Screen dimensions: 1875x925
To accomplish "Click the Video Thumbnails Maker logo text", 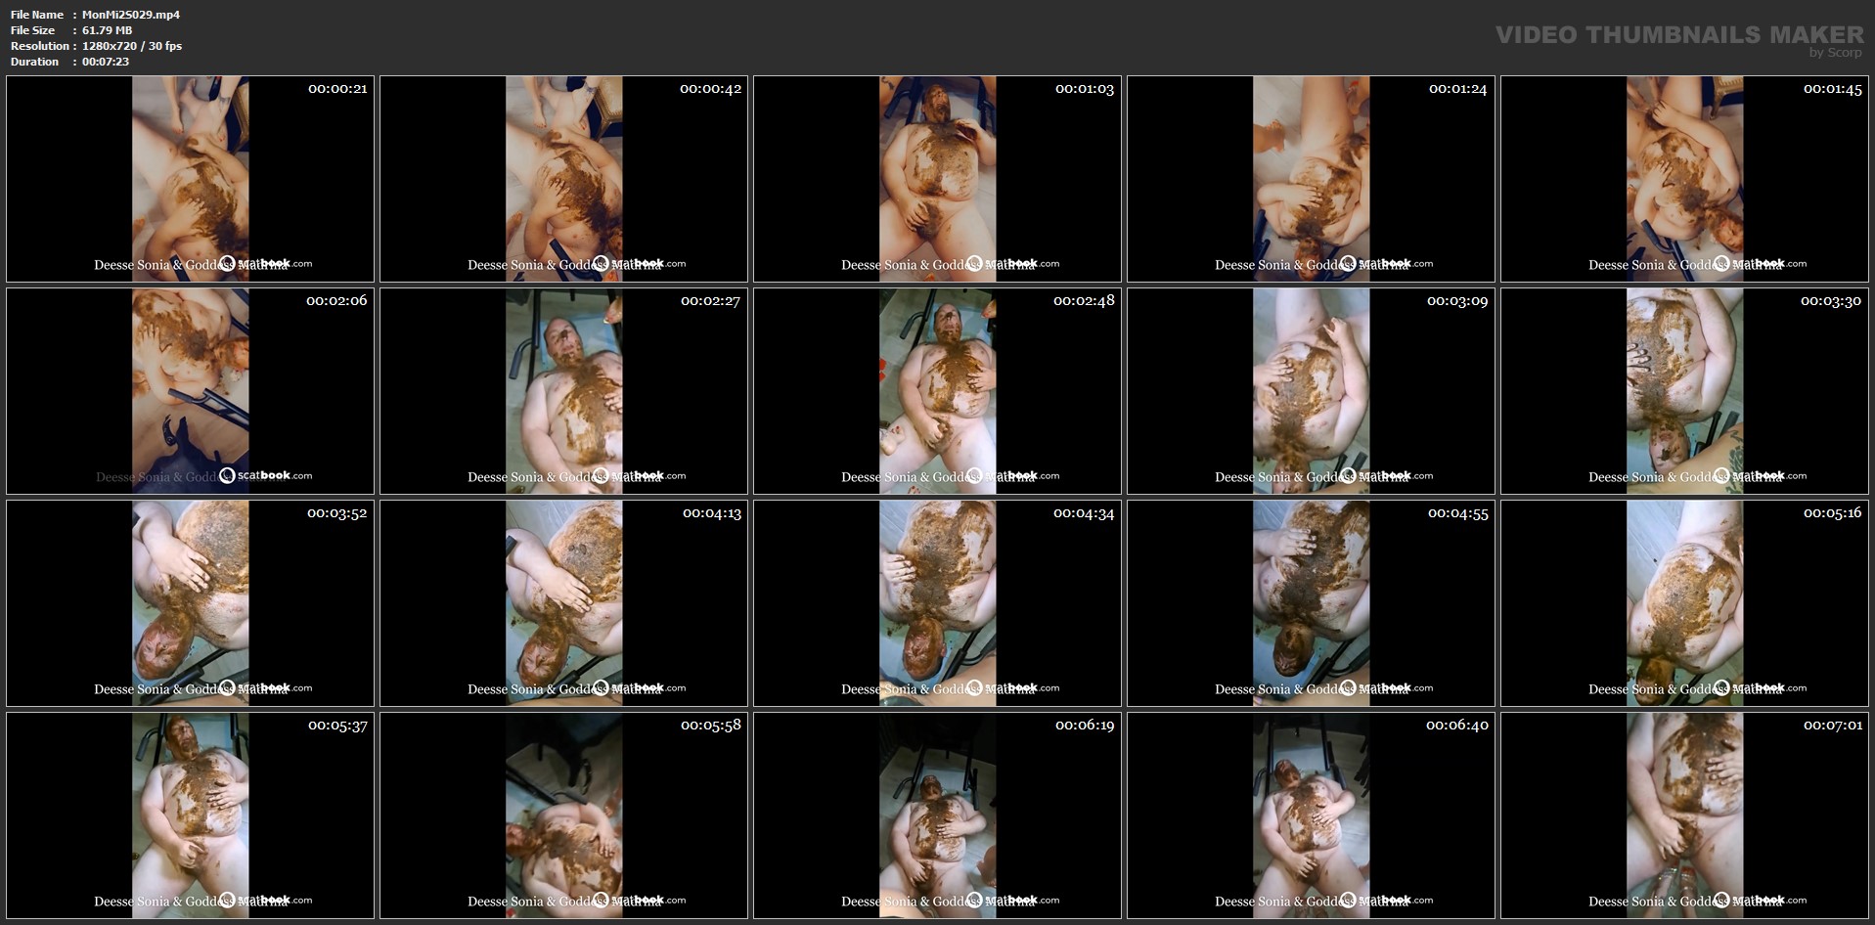I will [x=1678, y=35].
